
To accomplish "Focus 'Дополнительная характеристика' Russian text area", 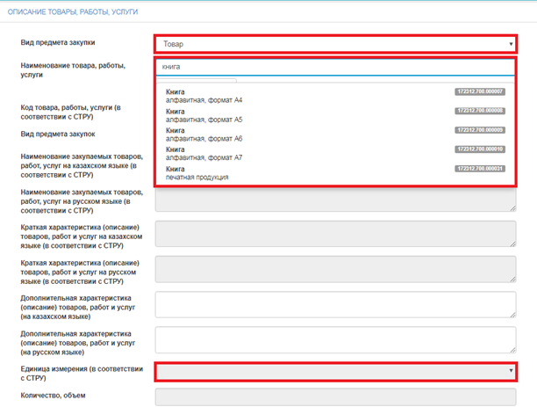I will pos(334,340).
